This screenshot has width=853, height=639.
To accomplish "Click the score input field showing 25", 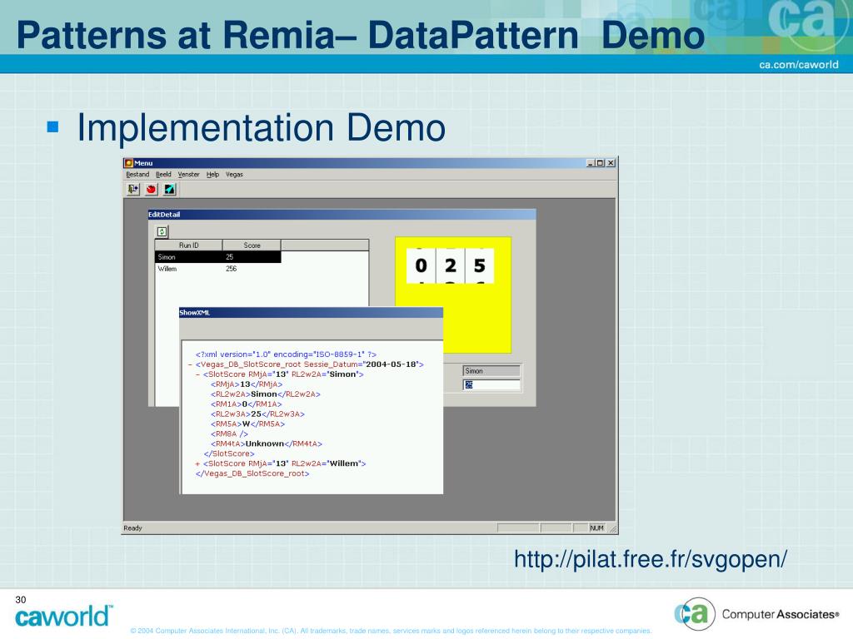I will (x=491, y=384).
